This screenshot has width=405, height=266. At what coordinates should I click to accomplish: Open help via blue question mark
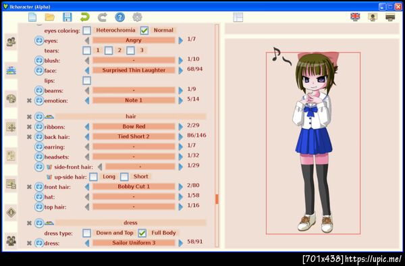coord(120,18)
